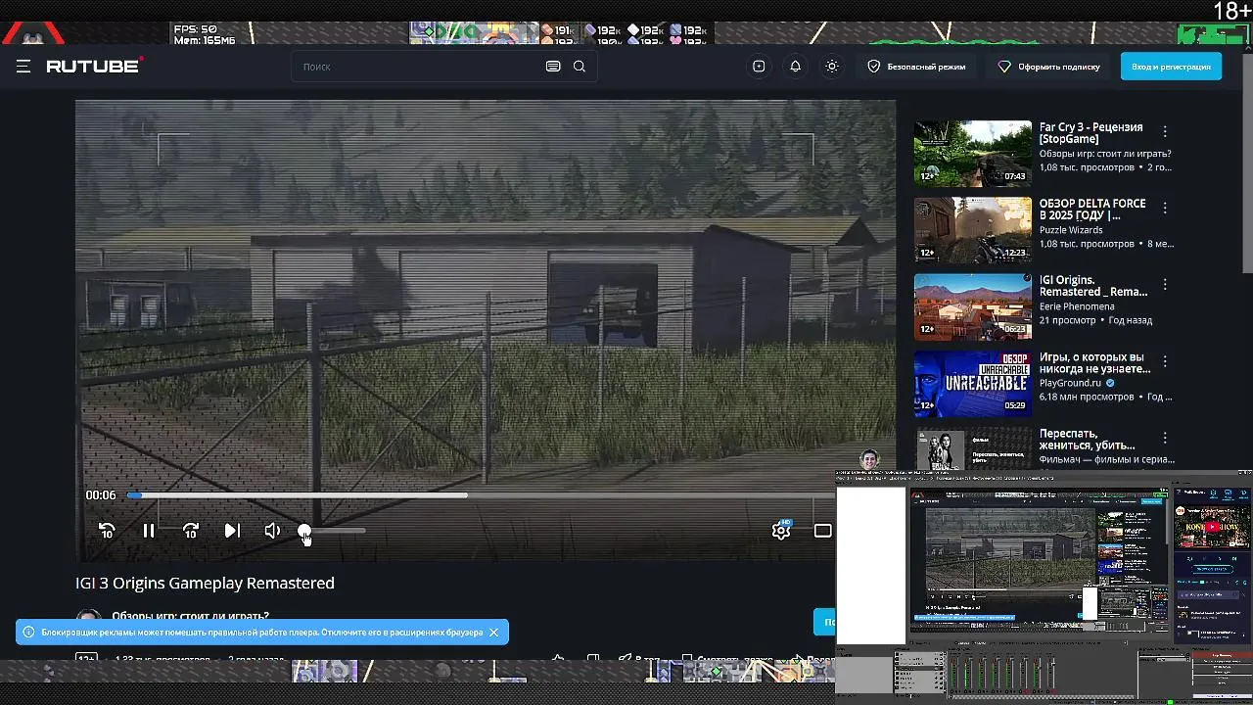This screenshot has height=705, width=1253.
Task: Open ОБЗОР DELTA FORCE thumbnail
Action: tap(972, 230)
